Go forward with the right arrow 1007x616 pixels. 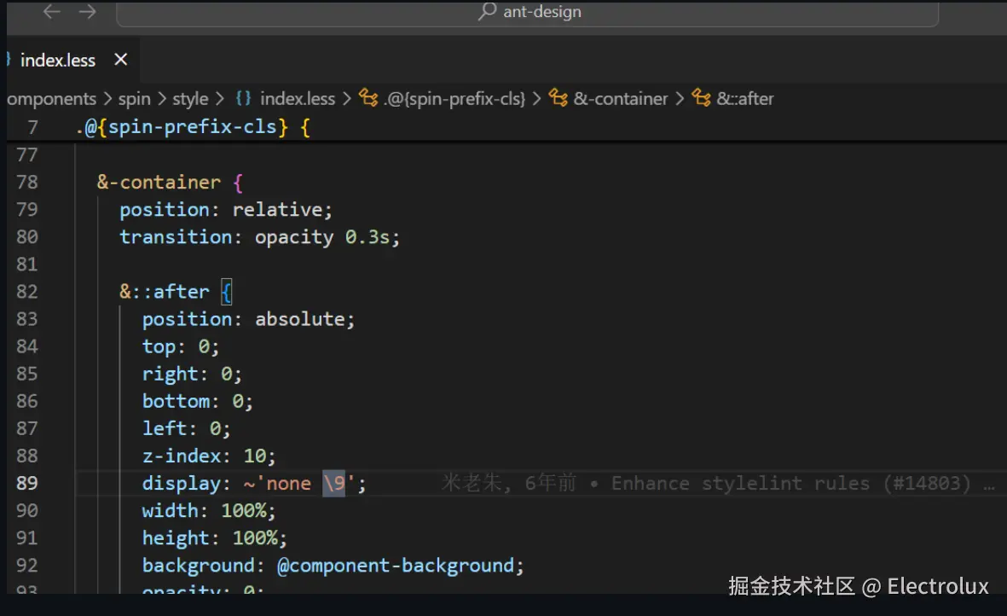pyautogui.click(x=88, y=12)
